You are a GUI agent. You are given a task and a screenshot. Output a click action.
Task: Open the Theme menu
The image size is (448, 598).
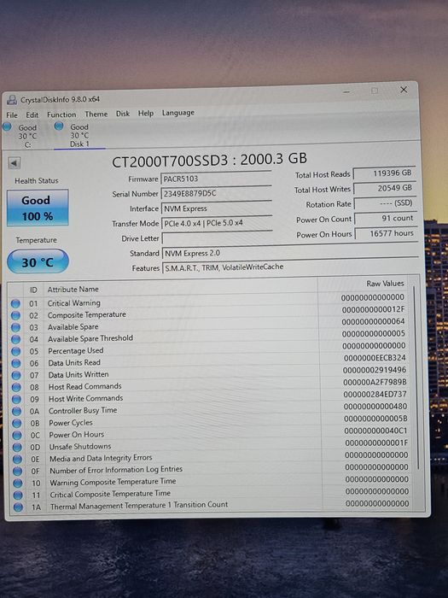pyautogui.click(x=96, y=114)
